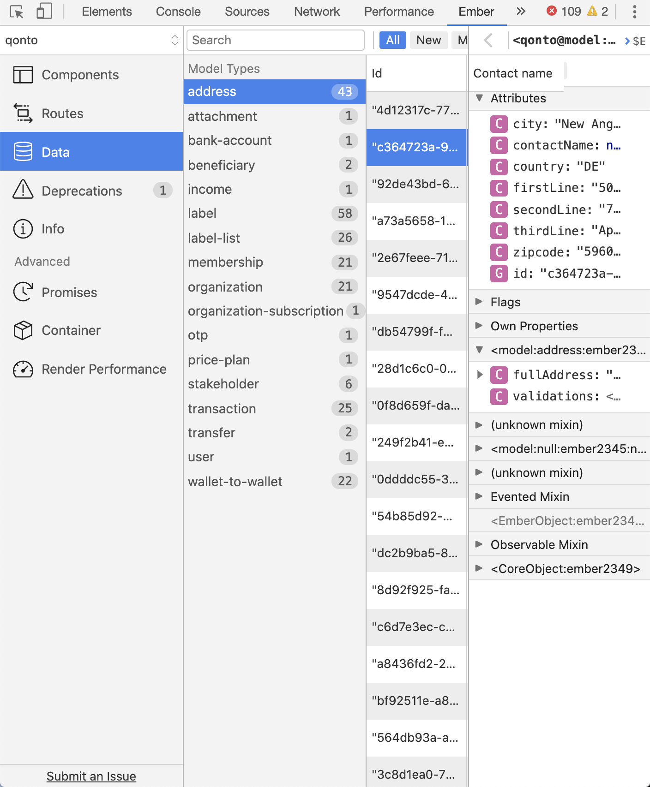Click the C badge beside city
The image size is (650, 787).
pos(499,124)
